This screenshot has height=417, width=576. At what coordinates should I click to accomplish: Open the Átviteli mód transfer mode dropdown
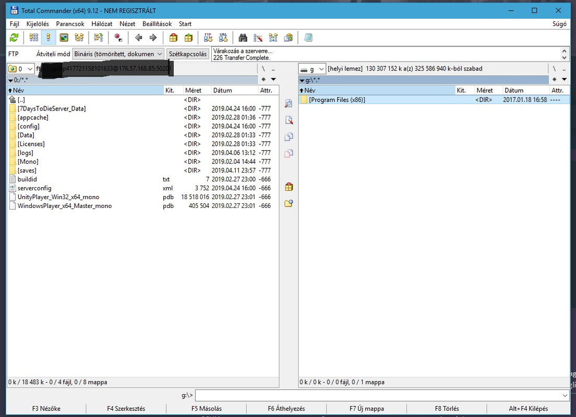point(118,54)
